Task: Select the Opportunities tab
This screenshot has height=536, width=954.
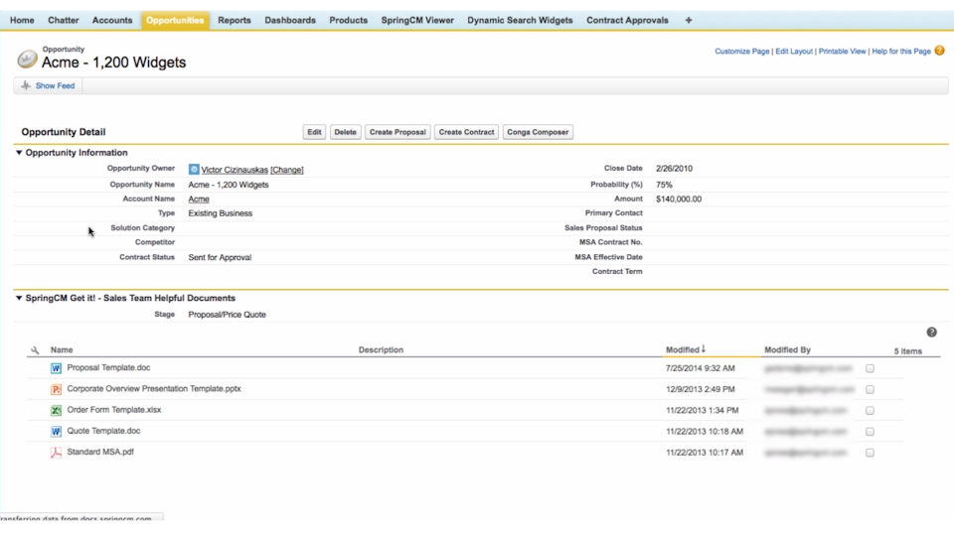Action: click(x=175, y=20)
